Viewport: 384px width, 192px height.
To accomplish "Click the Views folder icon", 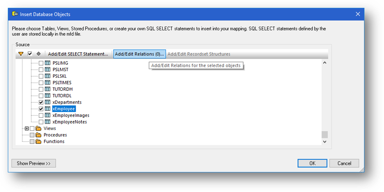I will pyautogui.click(x=38, y=128).
